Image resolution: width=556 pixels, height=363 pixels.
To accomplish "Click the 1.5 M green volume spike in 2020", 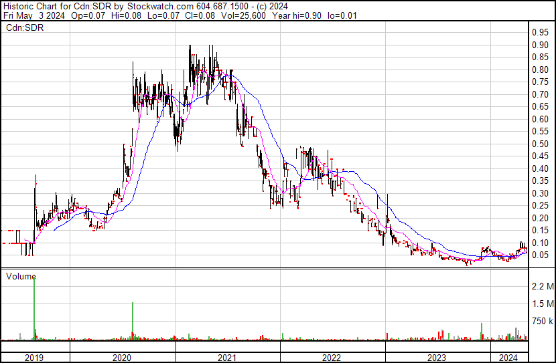I will tap(133, 321).
